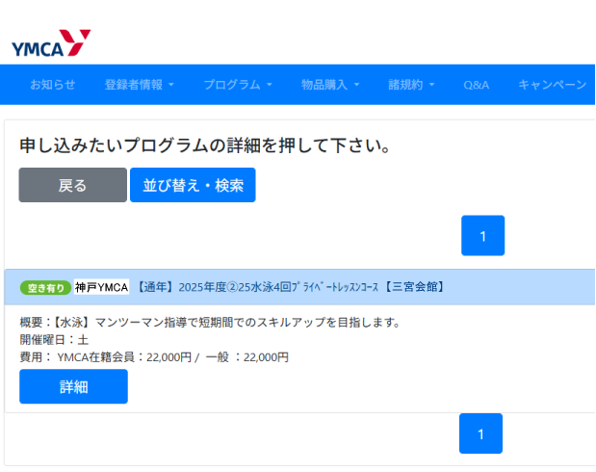596x472 pixels.
Task: Open the お知らせ navigation item
Action: pos(52,85)
